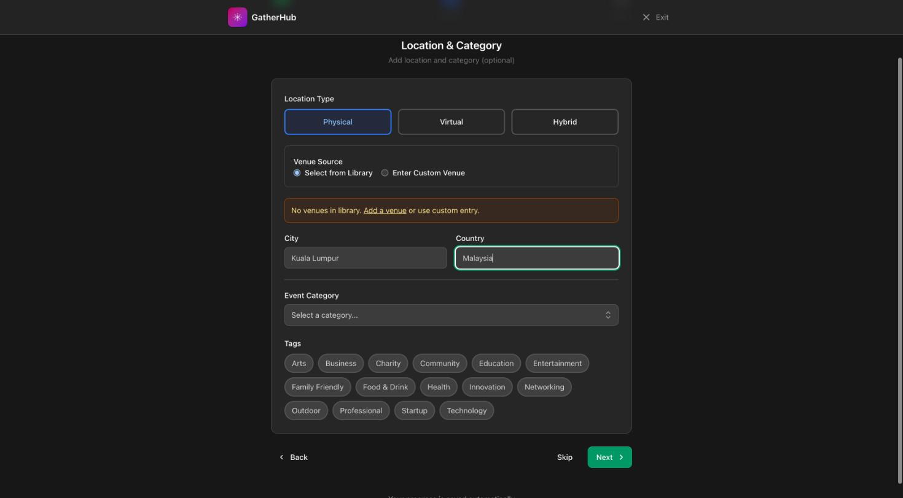The height and width of the screenshot is (498, 903).
Task: Click the GatherHub brand name
Action: click(x=274, y=17)
